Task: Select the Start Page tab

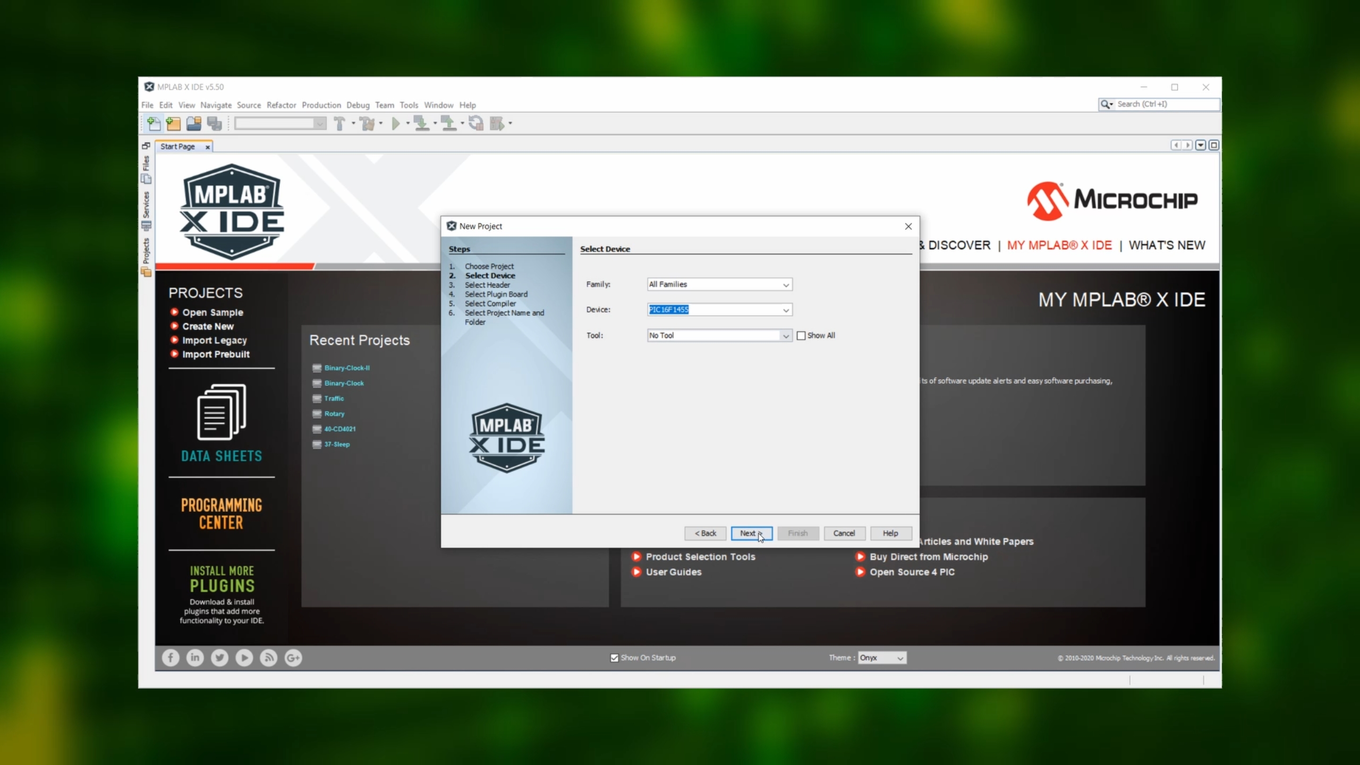Action: click(177, 147)
